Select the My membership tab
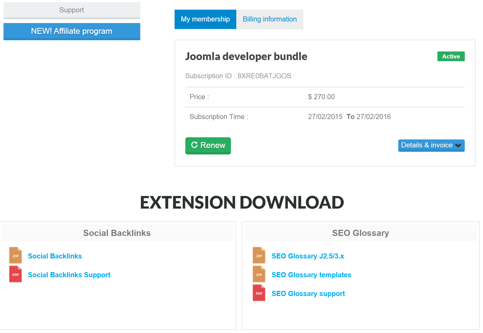The image size is (483, 333). [x=205, y=19]
